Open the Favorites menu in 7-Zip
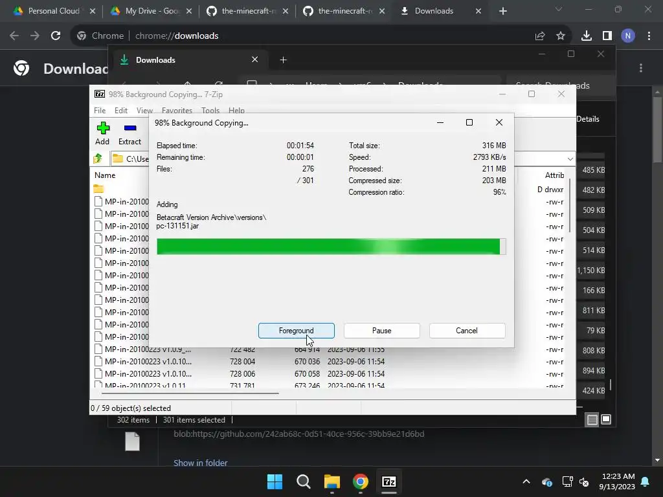This screenshot has width=663, height=497. 177,110
